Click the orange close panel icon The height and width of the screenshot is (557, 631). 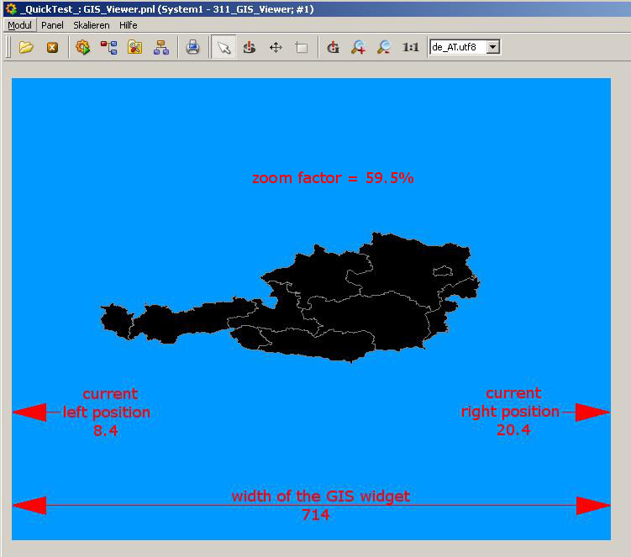[52, 48]
